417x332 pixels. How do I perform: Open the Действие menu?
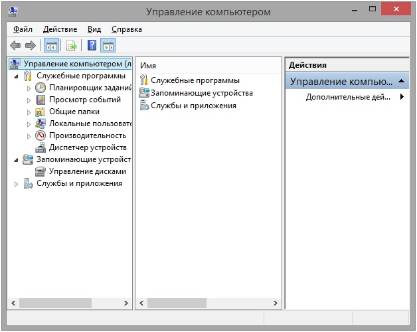(x=60, y=29)
